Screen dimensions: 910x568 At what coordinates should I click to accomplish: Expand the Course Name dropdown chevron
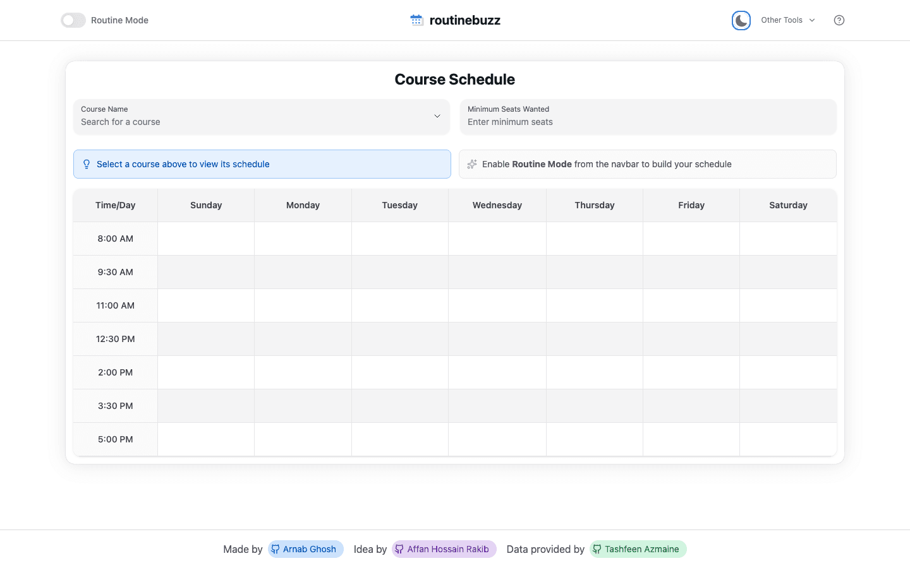pos(437,116)
